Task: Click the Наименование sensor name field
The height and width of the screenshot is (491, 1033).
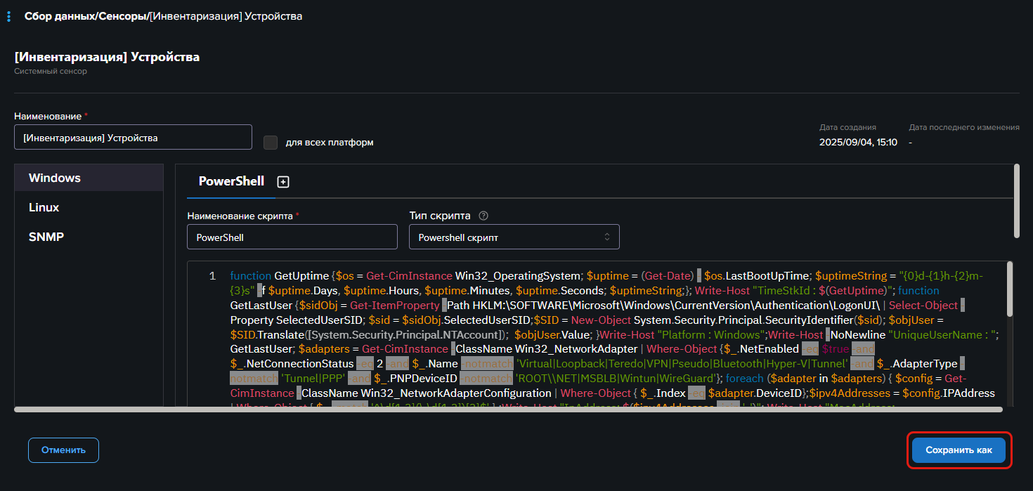Action: [133, 138]
